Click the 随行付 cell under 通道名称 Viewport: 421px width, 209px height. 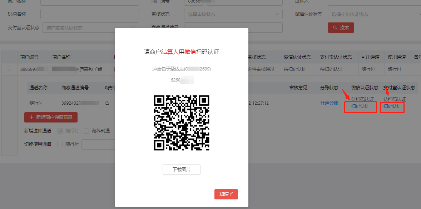pyautogui.click(x=36, y=103)
